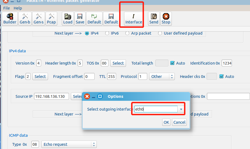Click 'Select outgoing interface' label
The image size is (250, 149).
click(110, 109)
